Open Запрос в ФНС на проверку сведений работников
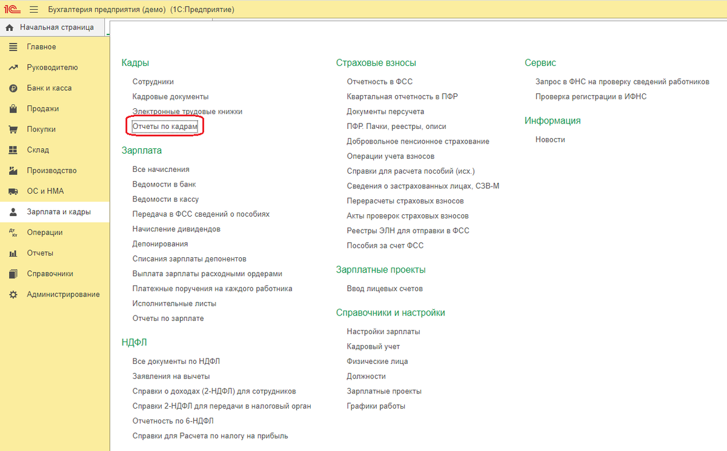Screen dimensions: 727x451 [622, 82]
